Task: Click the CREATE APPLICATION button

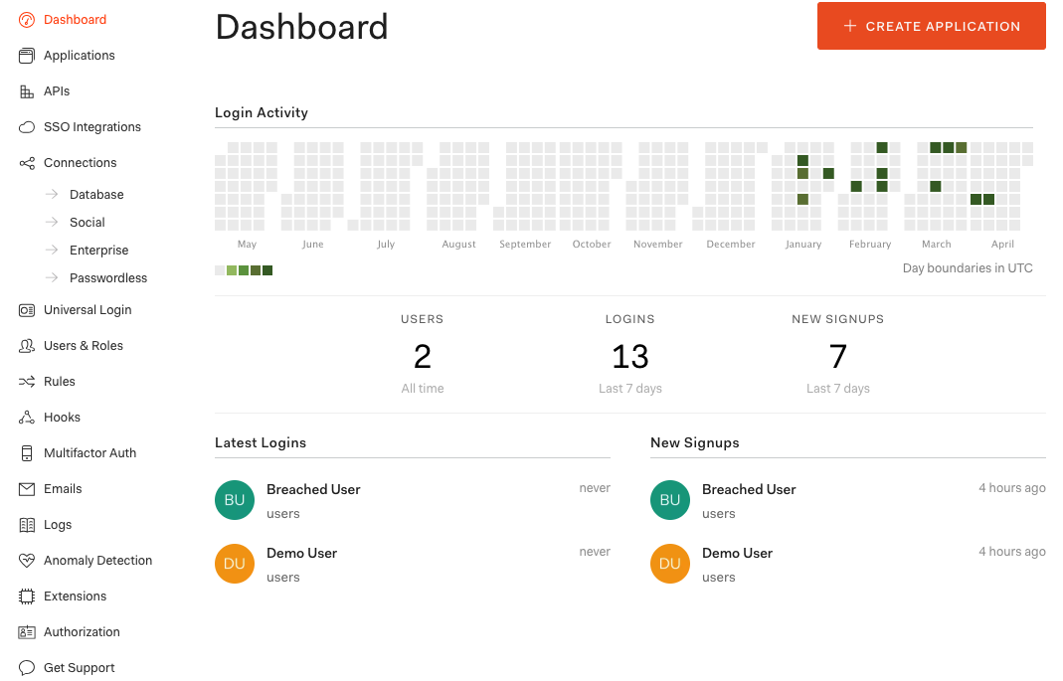Action: click(931, 26)
